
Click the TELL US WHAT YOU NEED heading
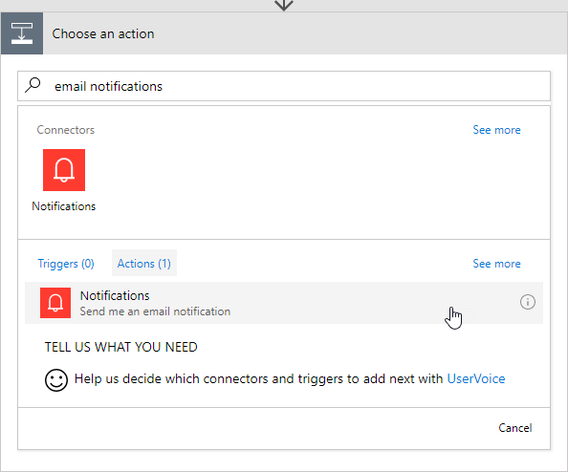point(121,347)
